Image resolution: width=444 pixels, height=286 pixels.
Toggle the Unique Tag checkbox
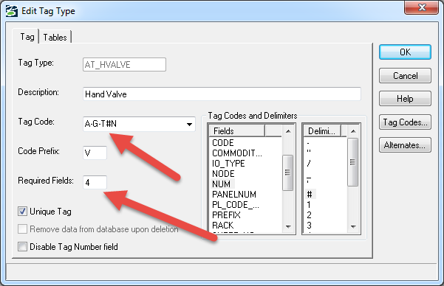tap(22, 211)
